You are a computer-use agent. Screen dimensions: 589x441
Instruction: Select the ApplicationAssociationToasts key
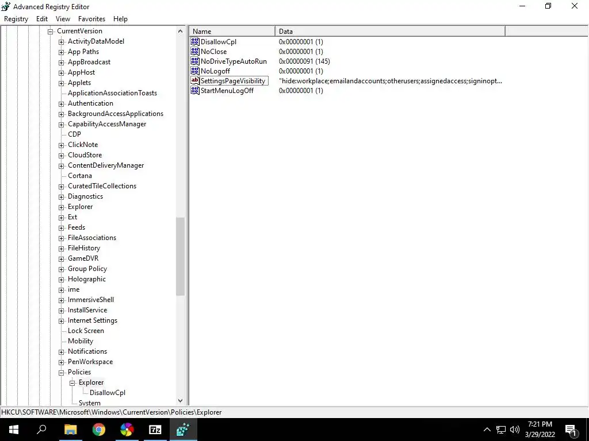click(112, 93)
